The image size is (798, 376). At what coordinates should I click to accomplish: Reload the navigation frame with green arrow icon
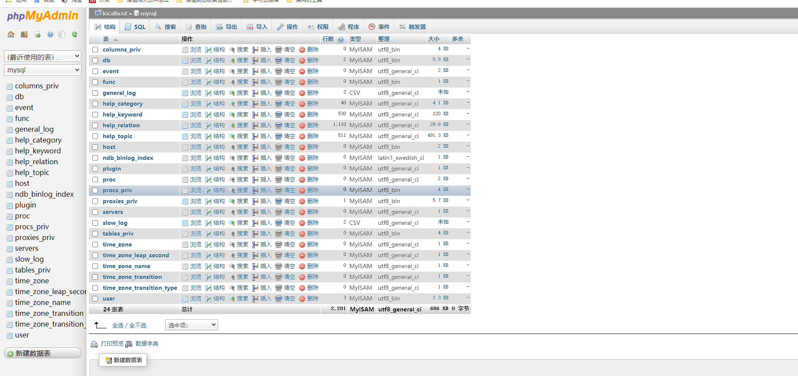coord(75,34)
